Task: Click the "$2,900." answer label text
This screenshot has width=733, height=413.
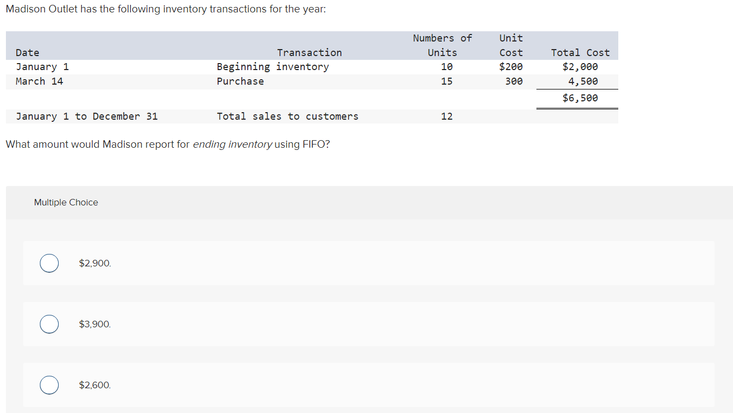Action: tap(95, 263)
